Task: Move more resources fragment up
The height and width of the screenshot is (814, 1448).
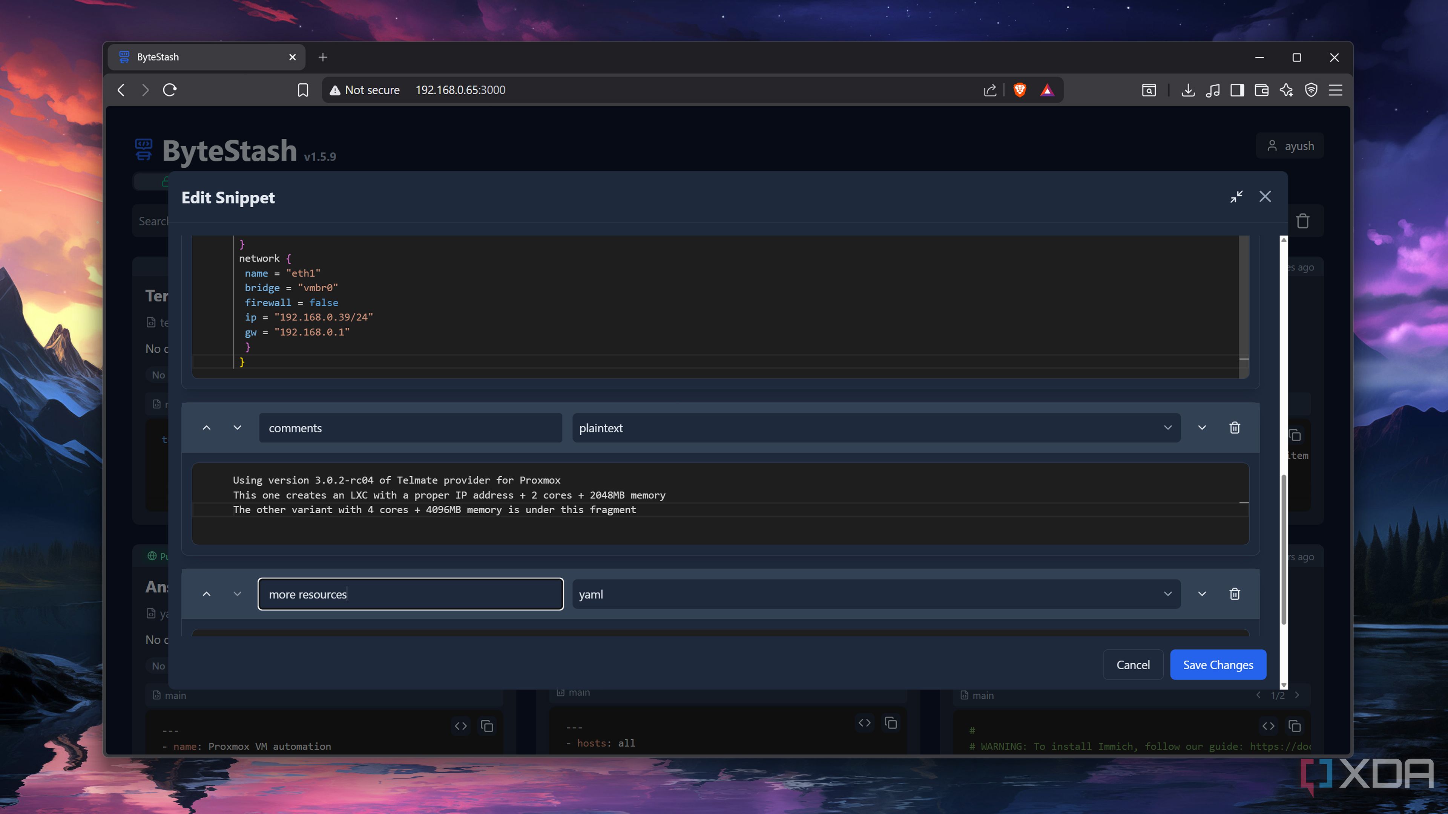Action: (206, 594)
